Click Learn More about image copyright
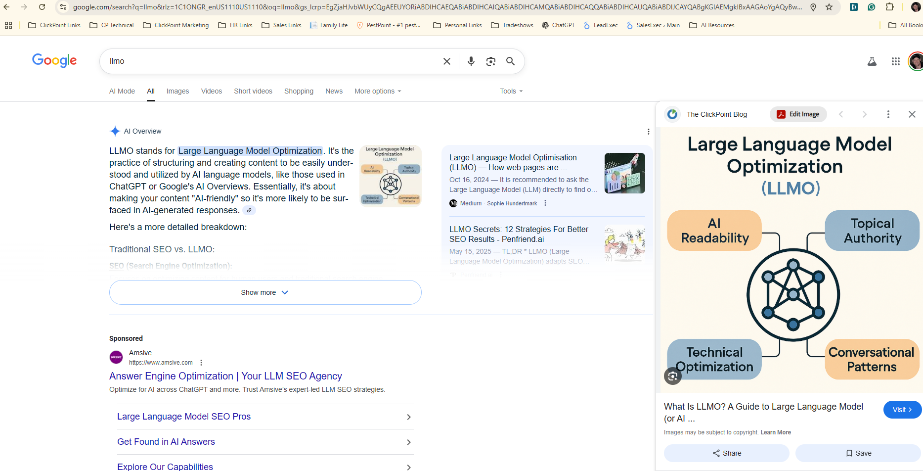This screenshot has width=923, height=471. pyautogui.click(x=776, y=432)
